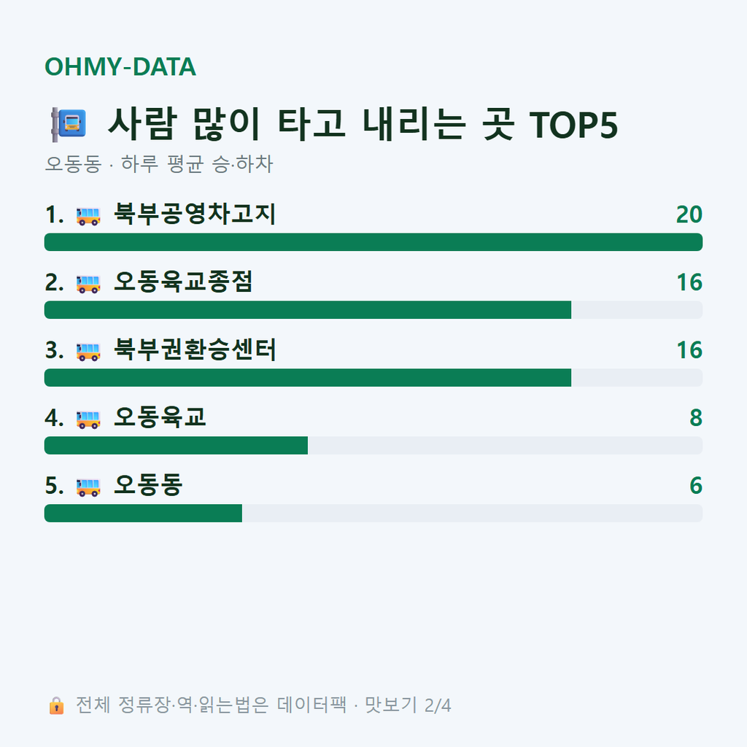Click the value 6 in the fifth row

click(x=696, y=485)
